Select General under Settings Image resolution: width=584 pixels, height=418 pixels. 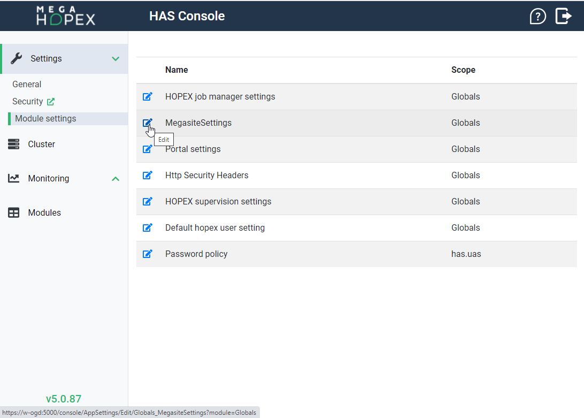[x=27, y=85]
